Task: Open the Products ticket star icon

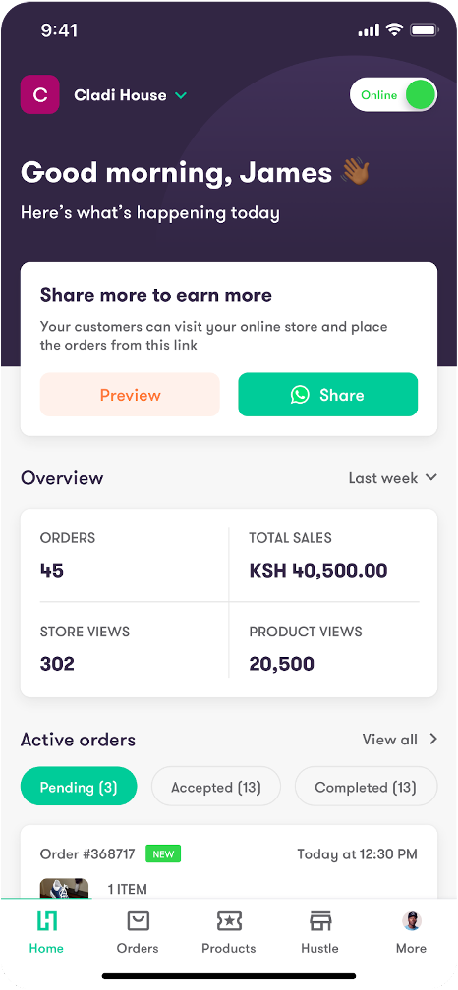Action: pos(229,921)
